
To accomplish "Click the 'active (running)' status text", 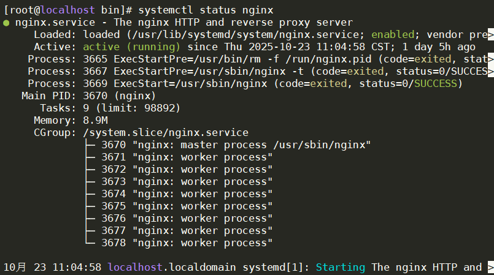I will point(132,47).
